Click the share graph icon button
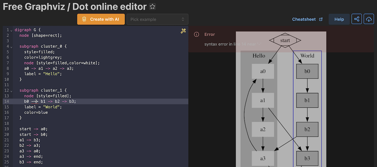Image resolution: width=377 pixels, height=167 pixels. coord(357,19)
